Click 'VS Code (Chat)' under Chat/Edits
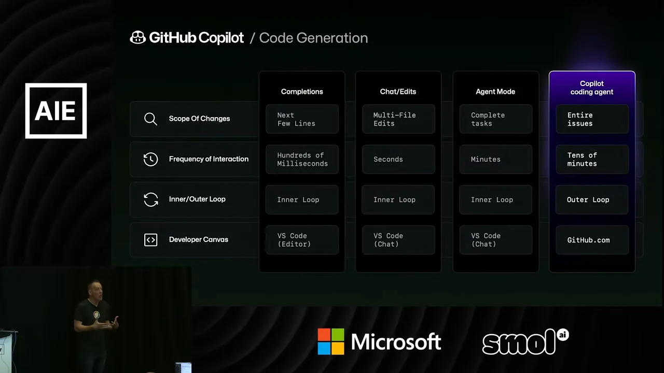 click(398, 240)
